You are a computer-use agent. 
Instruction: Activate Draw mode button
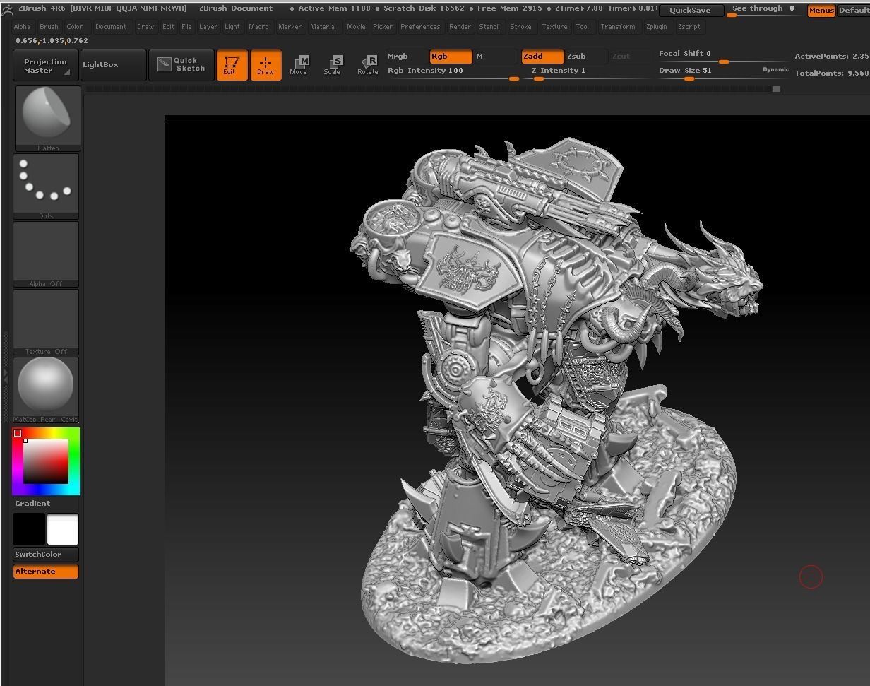click(x=266, y=65)
